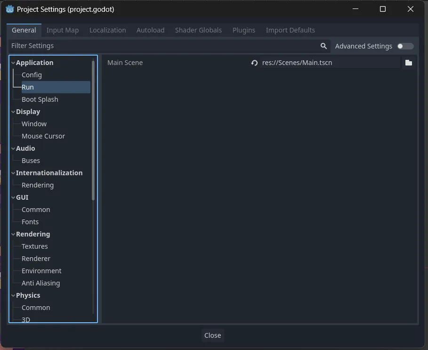Image resolution: width=428 pixels, height=350 pixels.
Task: Collapse the Audio section
Action: [13, 148]
